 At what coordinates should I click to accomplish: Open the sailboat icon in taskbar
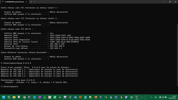(x=60, y=97)
